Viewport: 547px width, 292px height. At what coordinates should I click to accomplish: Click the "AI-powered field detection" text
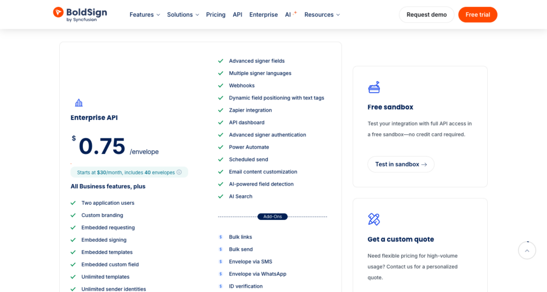(x=261, y=184)
